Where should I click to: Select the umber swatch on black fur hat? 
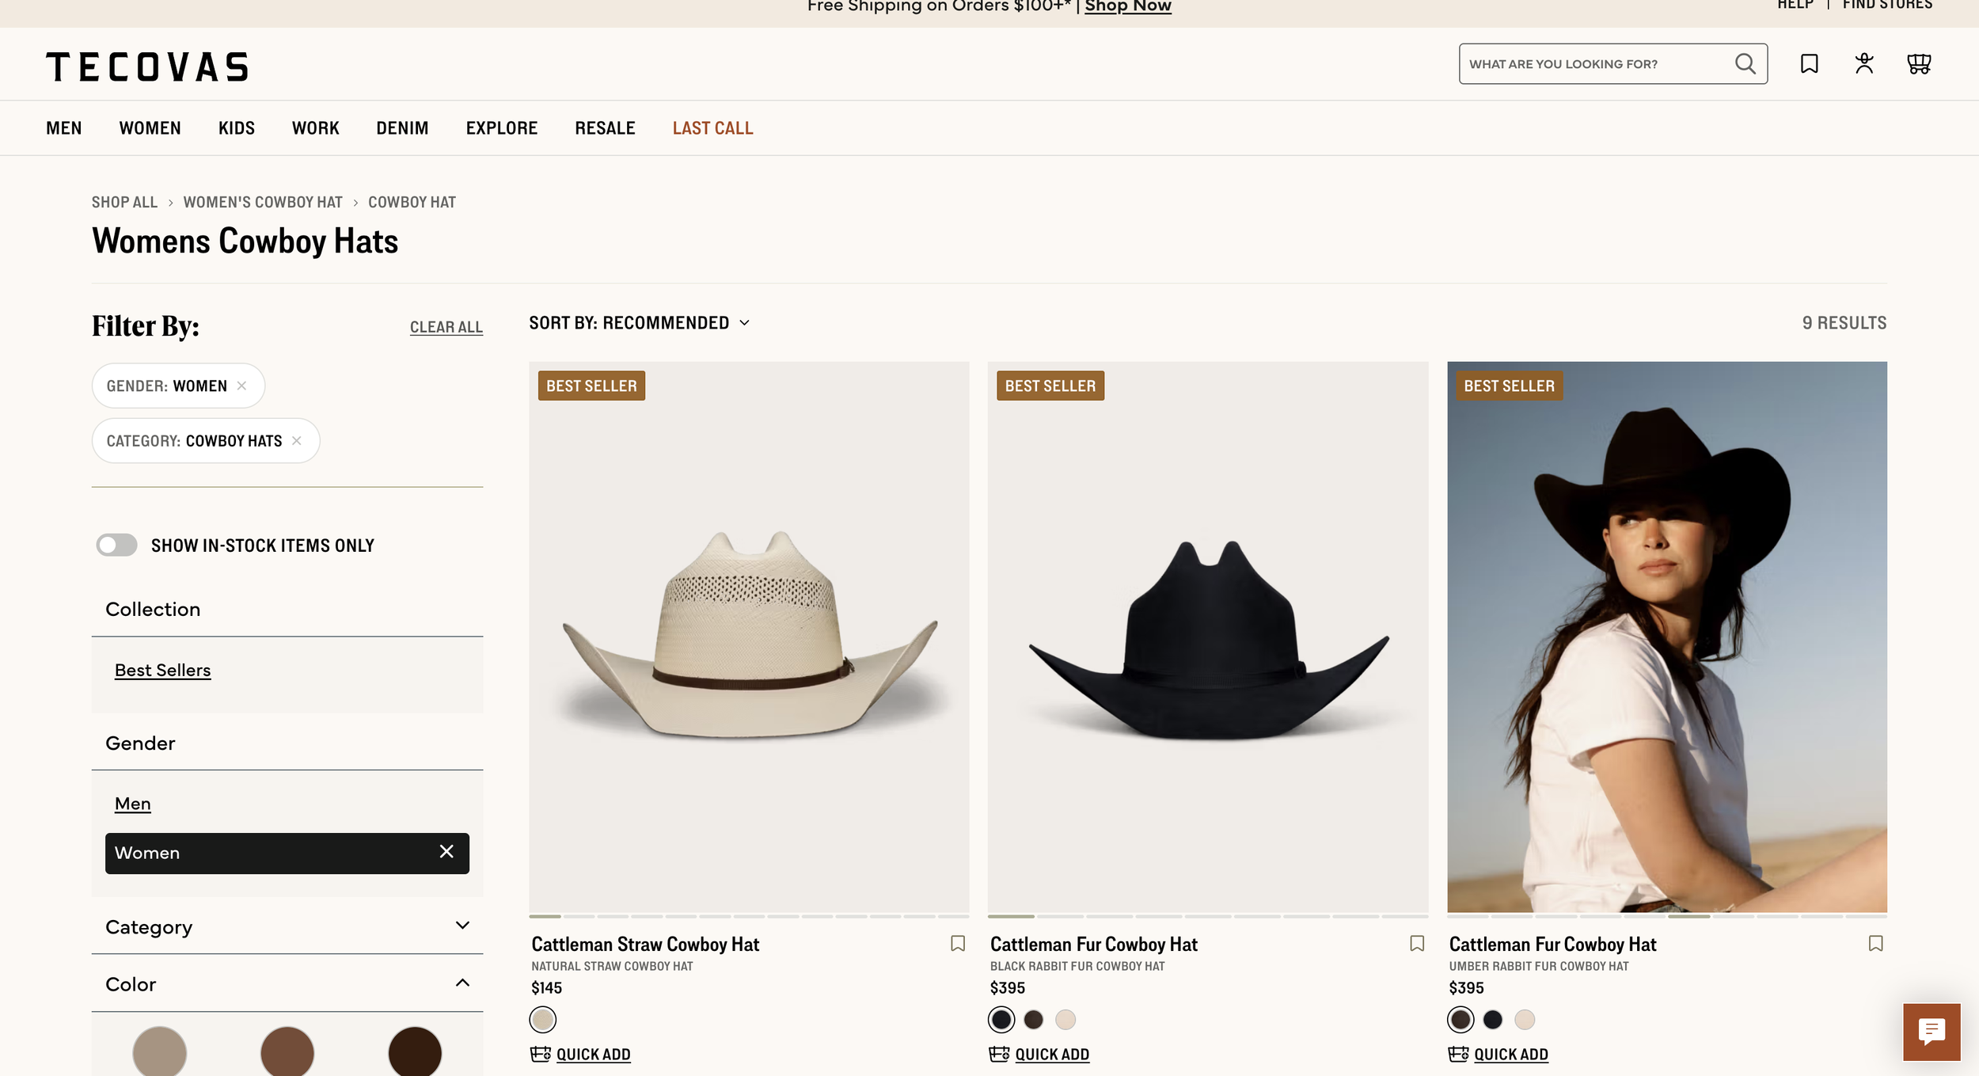pos(1033,1020)
